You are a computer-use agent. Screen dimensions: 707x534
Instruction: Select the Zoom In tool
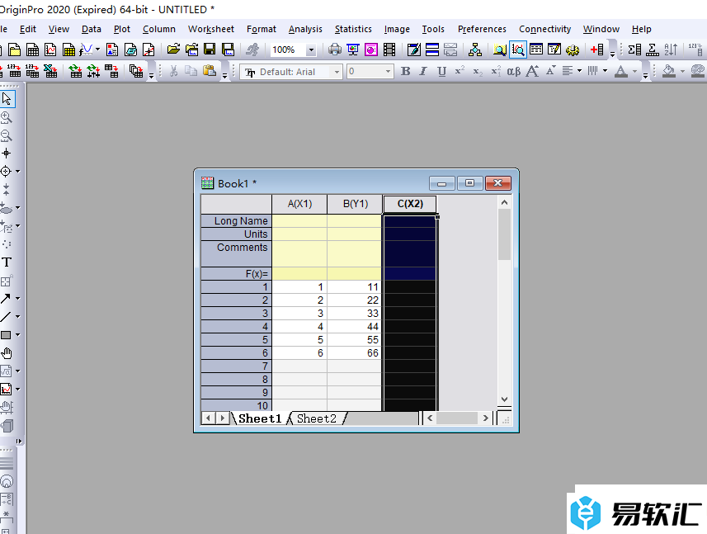coord(7,117)
